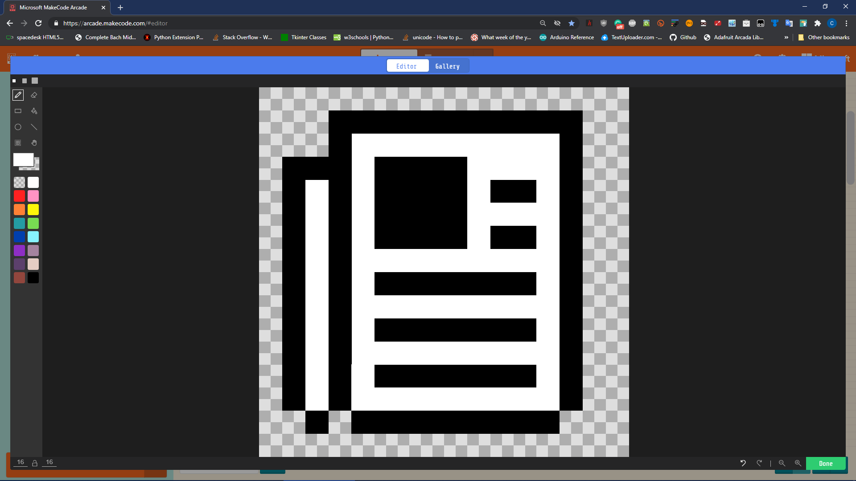Set brush to smallest size
856x481 pixels.
coord(14,81)
